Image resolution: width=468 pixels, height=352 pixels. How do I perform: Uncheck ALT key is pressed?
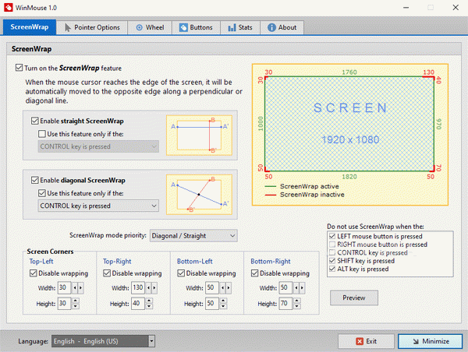(332, 269)
